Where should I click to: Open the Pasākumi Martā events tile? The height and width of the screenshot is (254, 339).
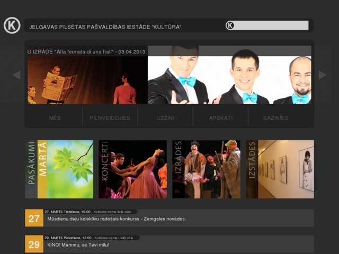[x=59, y=169]
